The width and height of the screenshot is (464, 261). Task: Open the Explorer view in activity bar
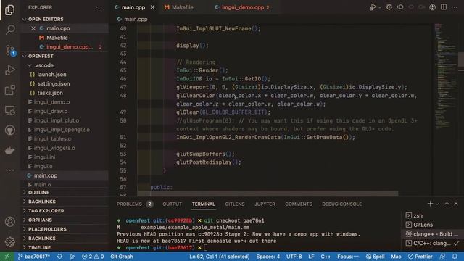pos(9,9)
